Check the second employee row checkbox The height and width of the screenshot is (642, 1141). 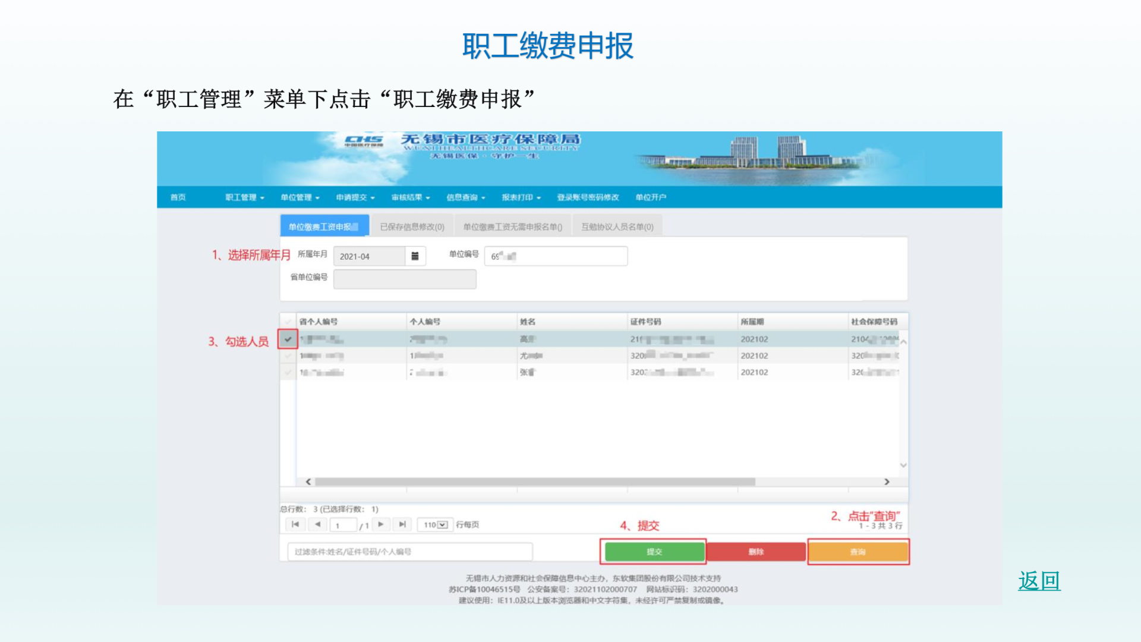pos(288,356)
